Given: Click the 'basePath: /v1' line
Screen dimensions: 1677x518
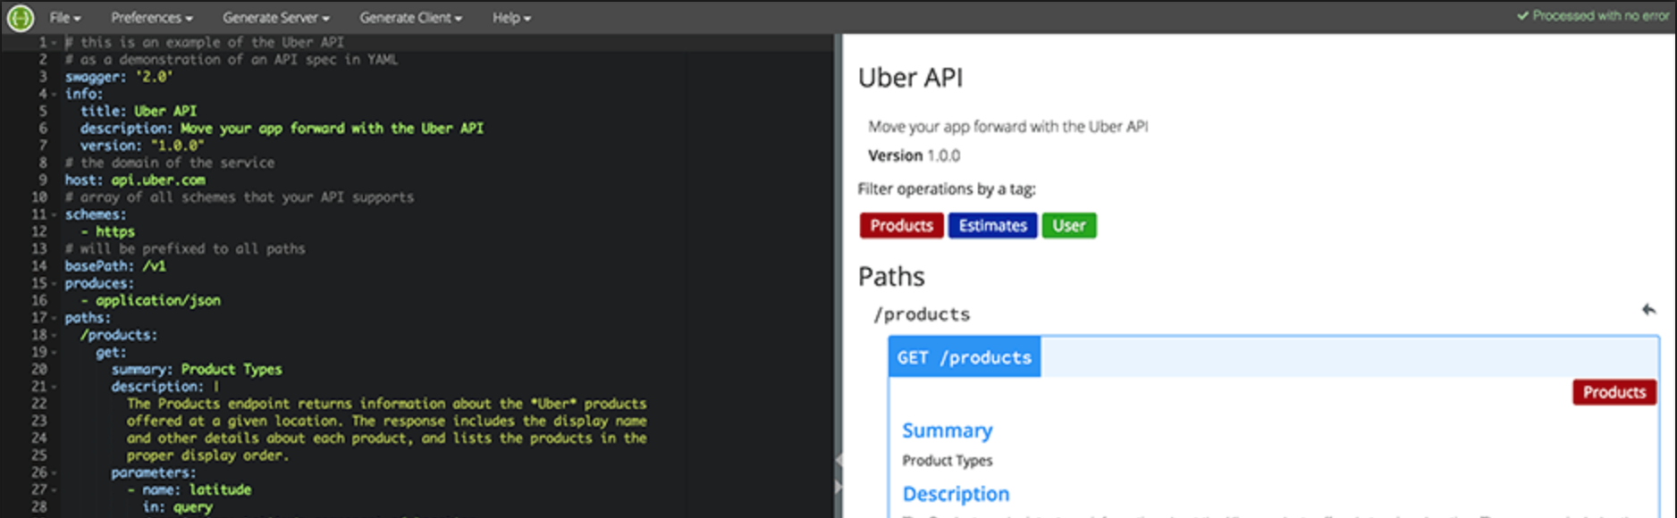Looking at the screenshot, I should coord(115,266).
